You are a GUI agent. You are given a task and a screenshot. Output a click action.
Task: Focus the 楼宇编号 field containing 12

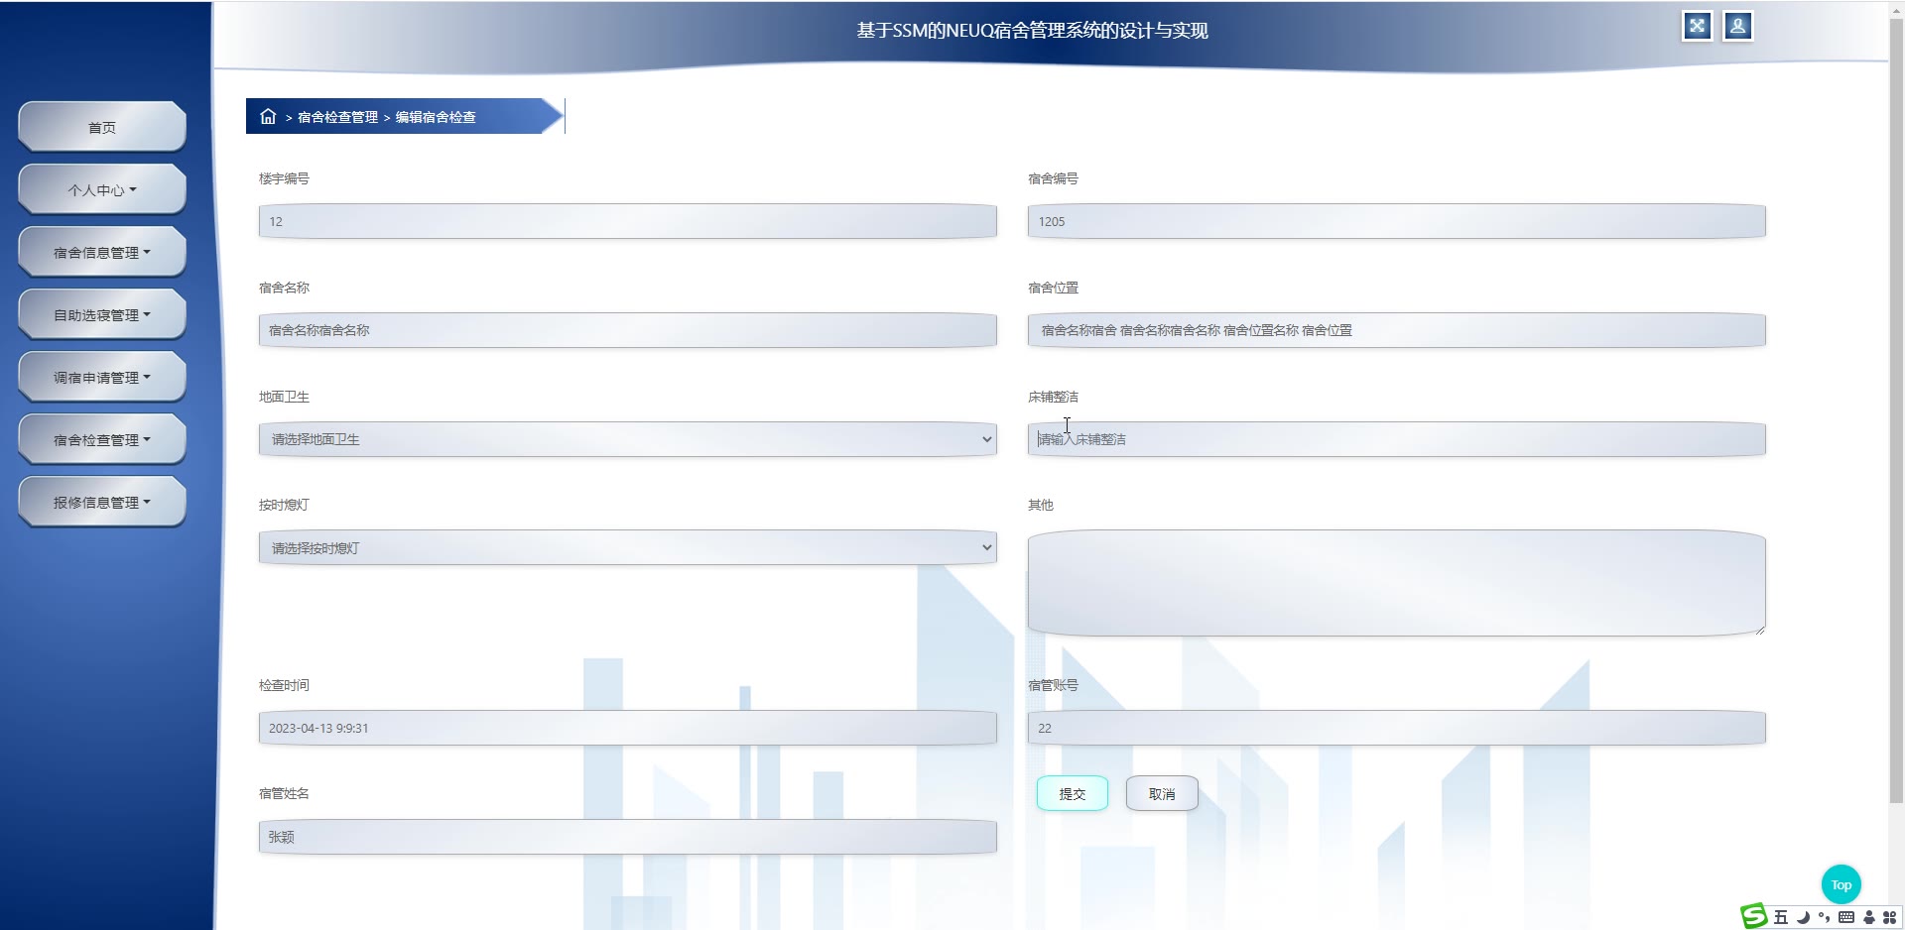(628, 221)
